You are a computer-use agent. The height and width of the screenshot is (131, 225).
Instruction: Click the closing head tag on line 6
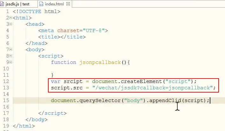coord(37,43)
